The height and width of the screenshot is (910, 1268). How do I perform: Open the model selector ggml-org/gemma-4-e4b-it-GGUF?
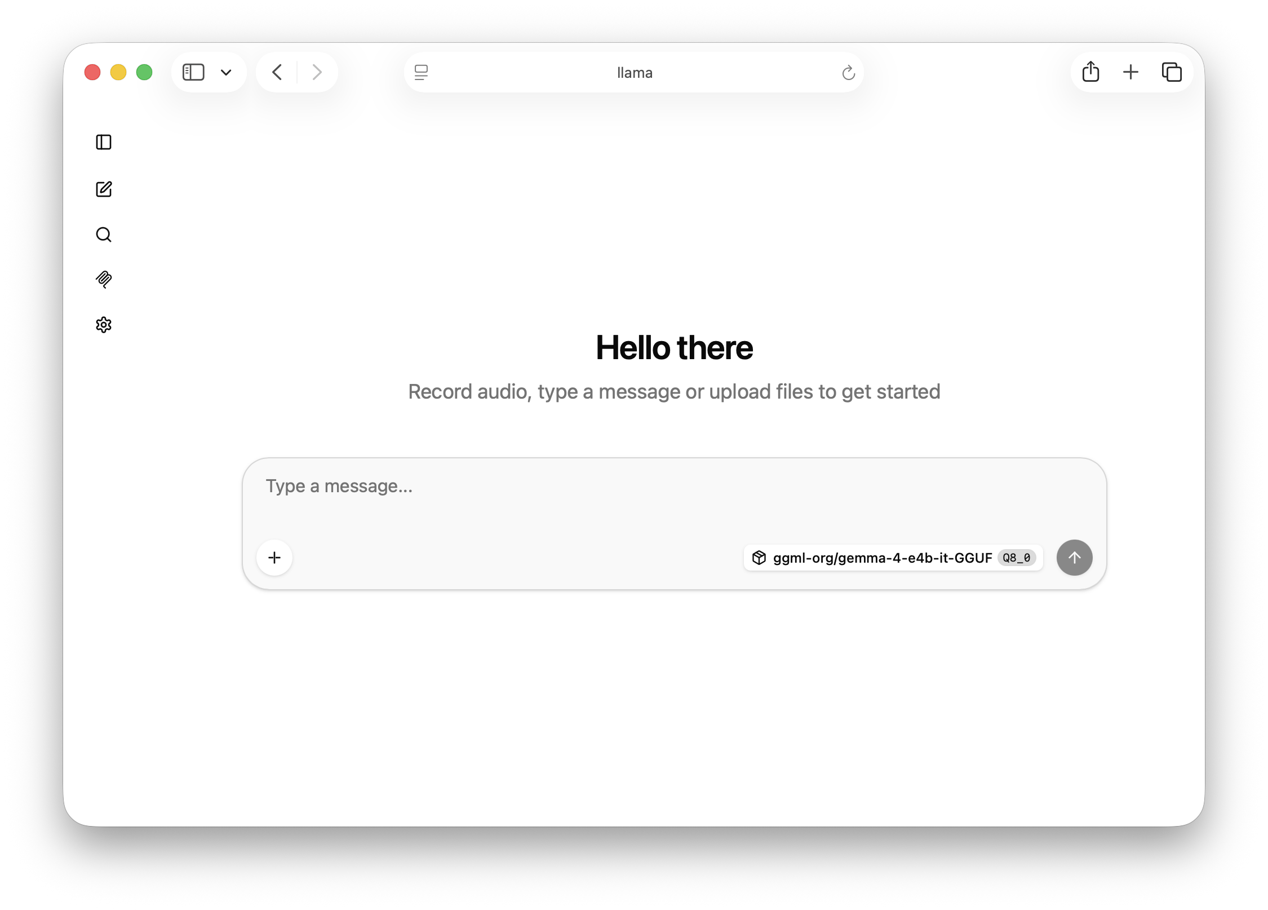point(893,558)
